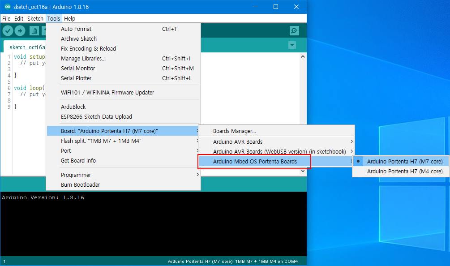Launch ArduBlock from Tools menu
450x266 pixels.
coord(124,107)
